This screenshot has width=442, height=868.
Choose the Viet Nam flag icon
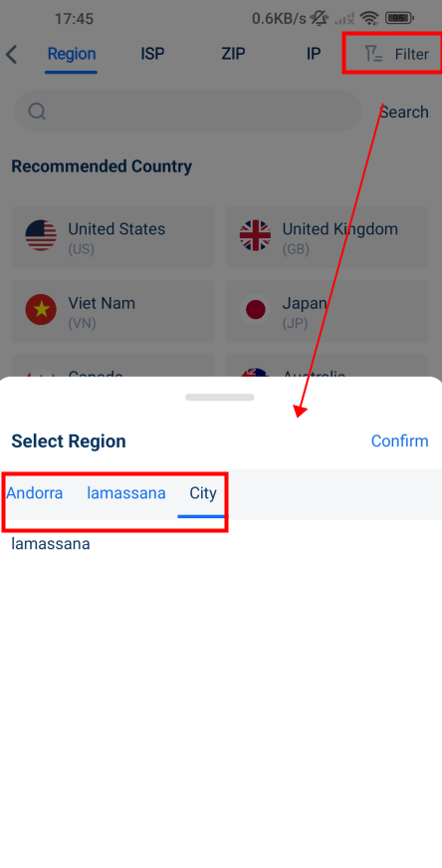click(41, 309)
